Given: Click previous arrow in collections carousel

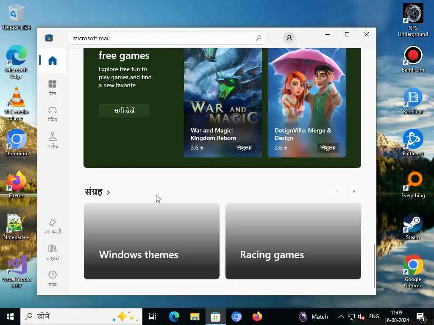Looking at the screenshot, I should [337, 191].
